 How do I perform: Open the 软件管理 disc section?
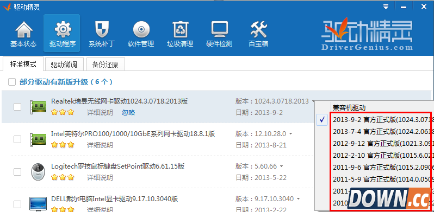point(141,34)
